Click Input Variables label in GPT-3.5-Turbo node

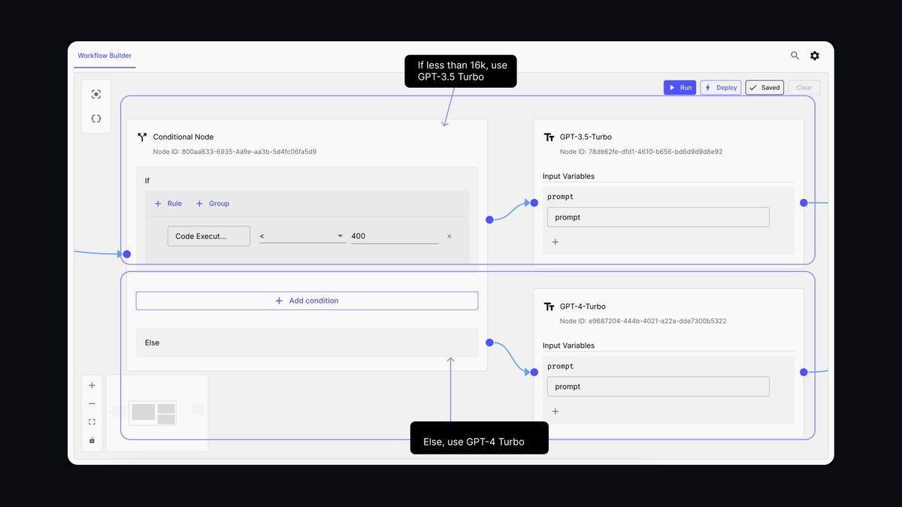pyautogui.click(x=569, y=177)
